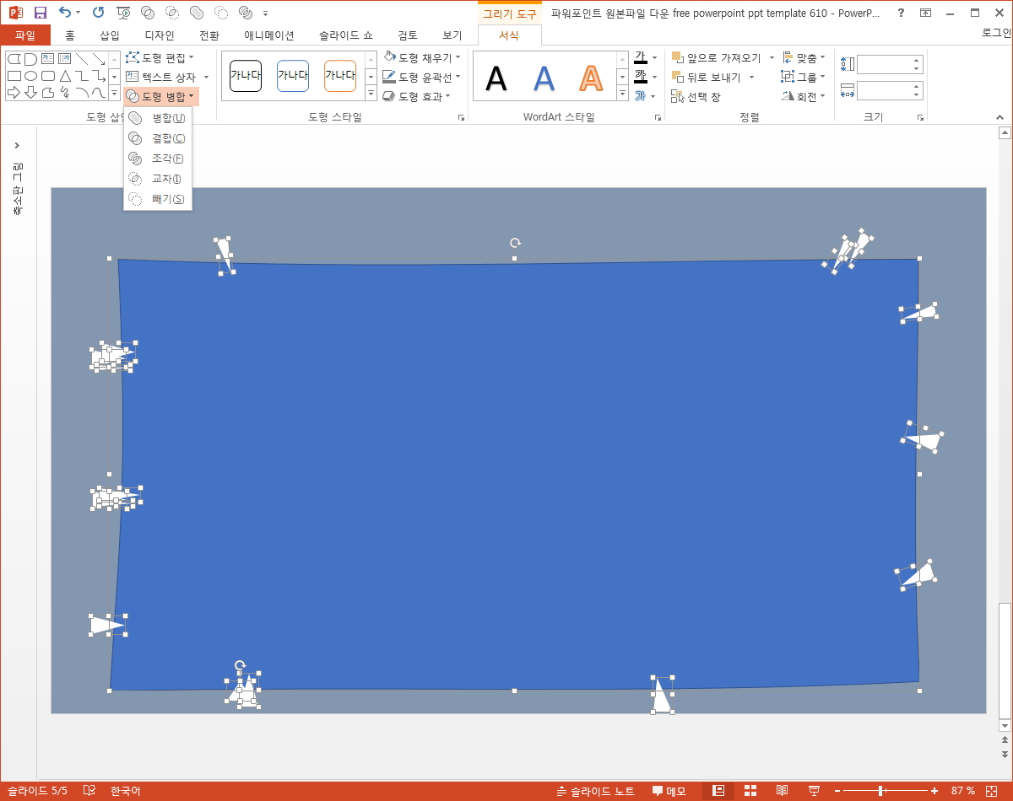Switch to the 디자인 tab

coord(160,35)
